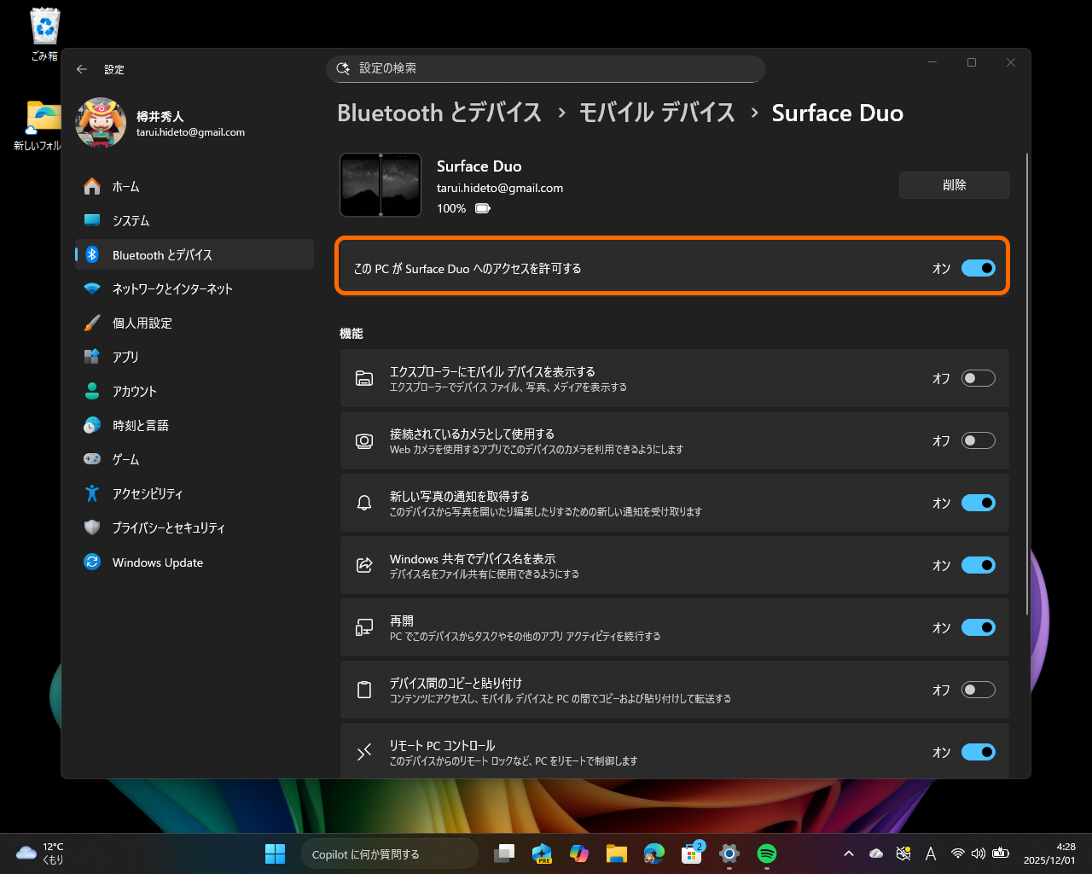Screen dimensions: 1092x874
Task: Toggle このPCがSurface Duoへのアクセスを許可する off
Action: (x=979, y=267)
